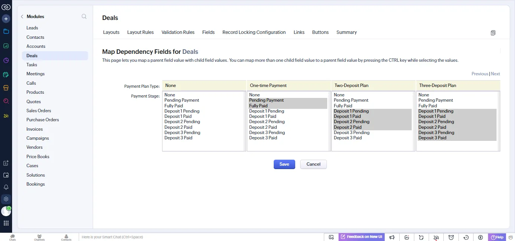515x241 pixels.
Task: Click Feedback on New UI button
Action: (362, 237)
